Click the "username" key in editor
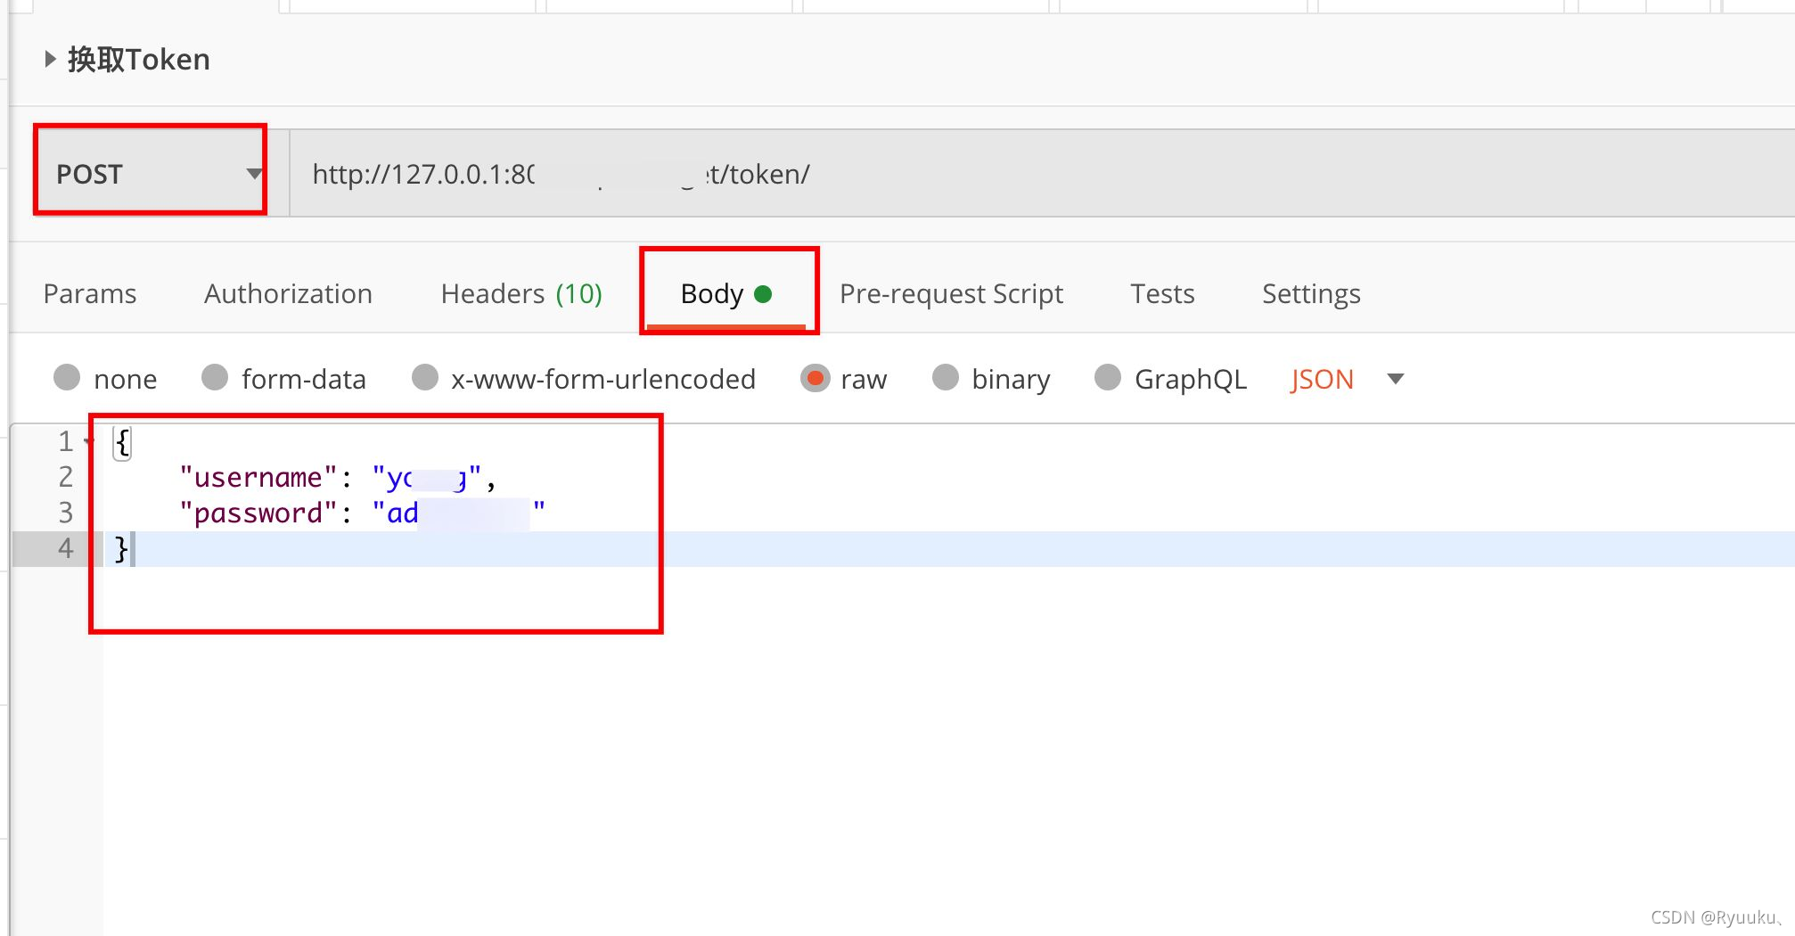Viewport: 1795px width, 936px height. 258,478
